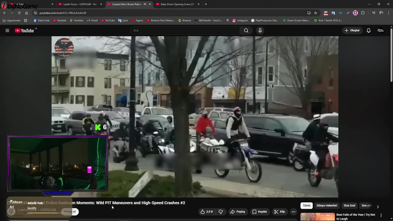Screen dimensions: 393x221
Task: Open the WeTransfer bookmark
Action: click(208, 21)
